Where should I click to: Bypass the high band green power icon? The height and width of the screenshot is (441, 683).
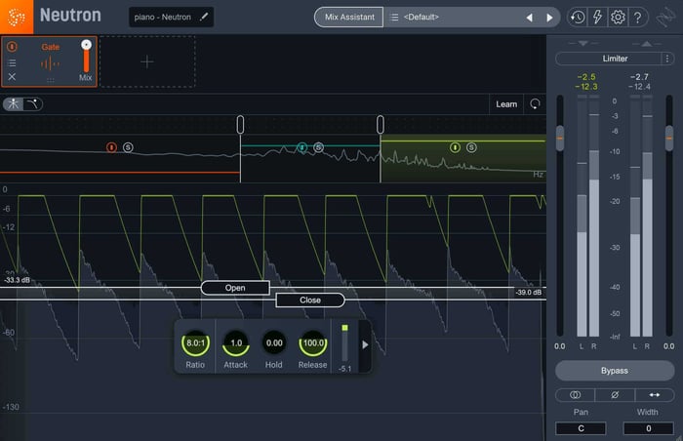click(455, 147)
